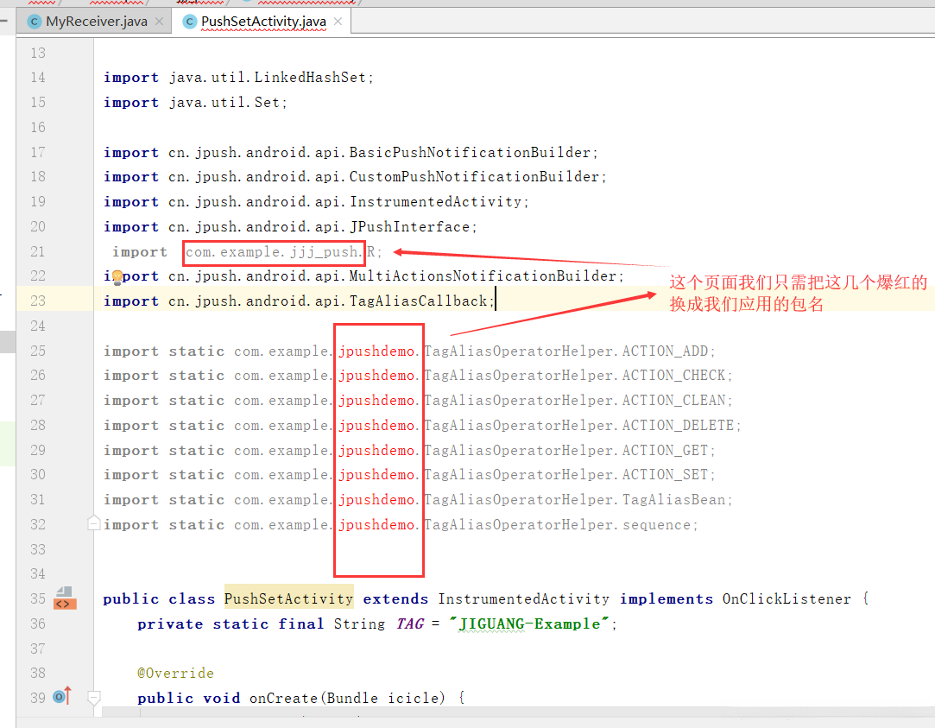This screenshot has width=935, height=728.
Task: Click CustomPushNotificationBuilder import
Action: pos(356,177)
